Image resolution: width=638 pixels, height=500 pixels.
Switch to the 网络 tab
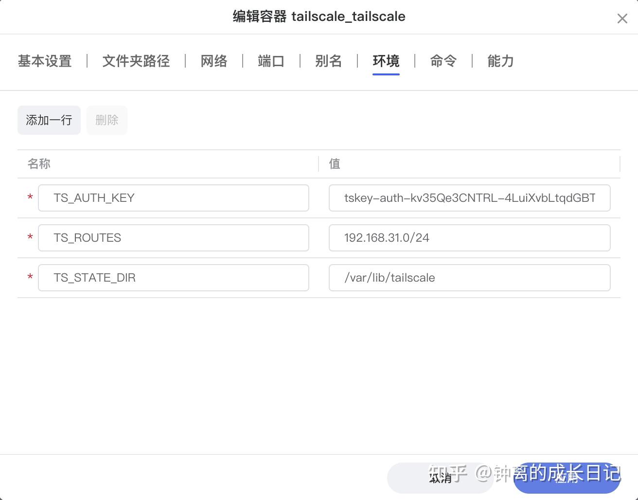pyautogui.click(x=213, y=61)
